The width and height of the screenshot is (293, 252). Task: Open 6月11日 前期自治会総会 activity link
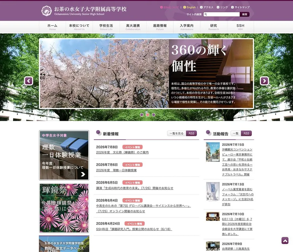237,226
